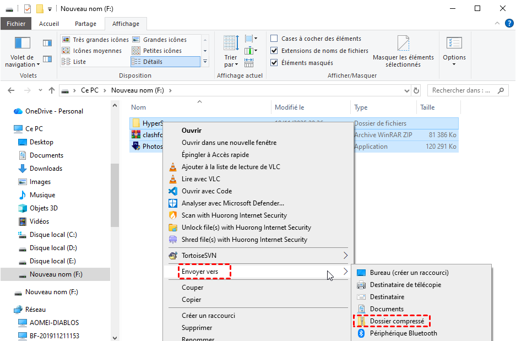Choose Ouvrir avec Code from menu
The height and width of the screenshot is (341, 516).
click(207, 191)
